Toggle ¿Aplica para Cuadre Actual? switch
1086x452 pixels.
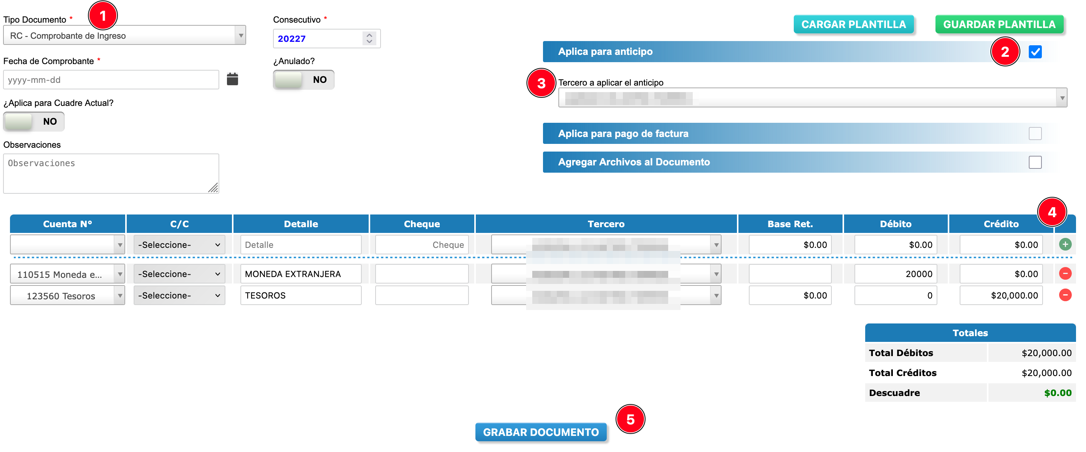33,121
